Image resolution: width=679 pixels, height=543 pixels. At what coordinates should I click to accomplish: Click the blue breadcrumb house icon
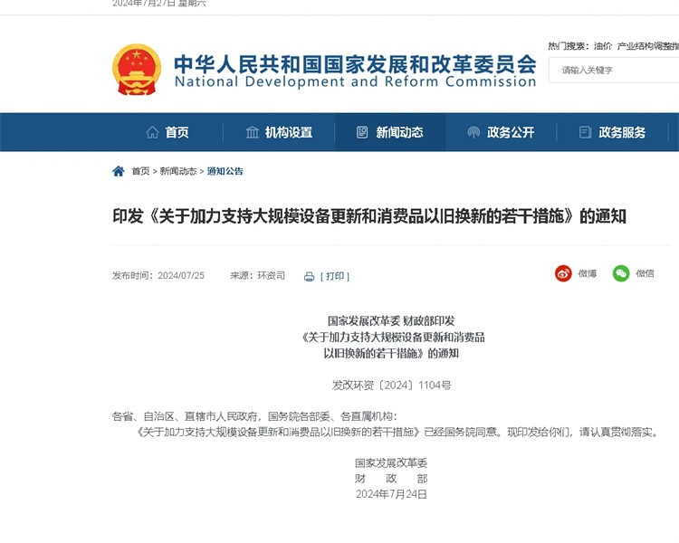119,171
